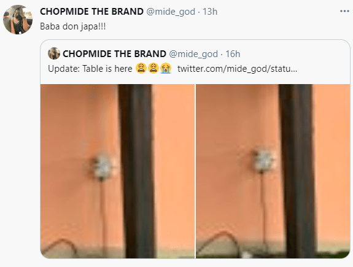353x267 pixels.
Task: Click the white wall socket in left photo
Action: [103, 167]
